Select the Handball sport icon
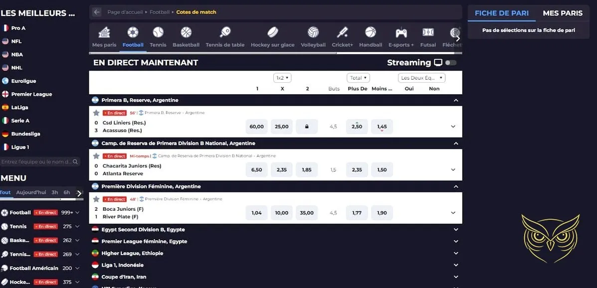 pos(370,36)
